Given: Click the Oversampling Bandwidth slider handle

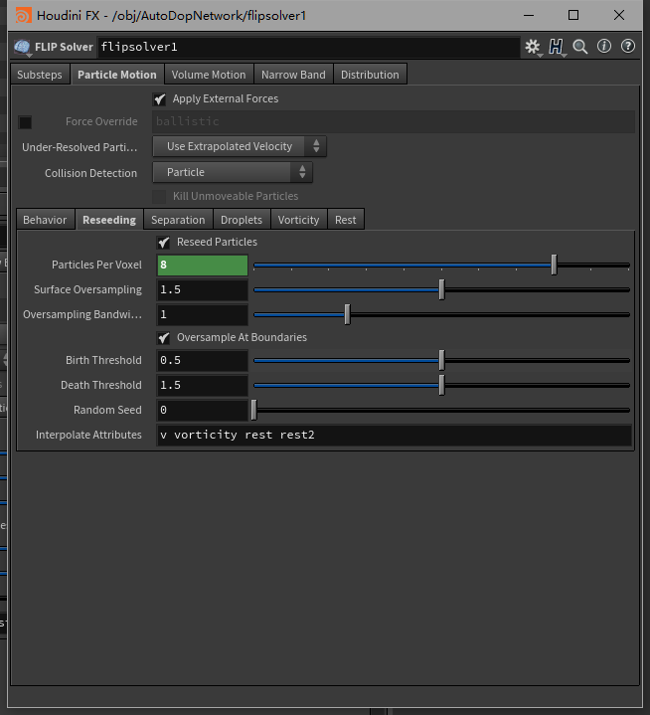Looking at the screenshot, I should (347, 314).
